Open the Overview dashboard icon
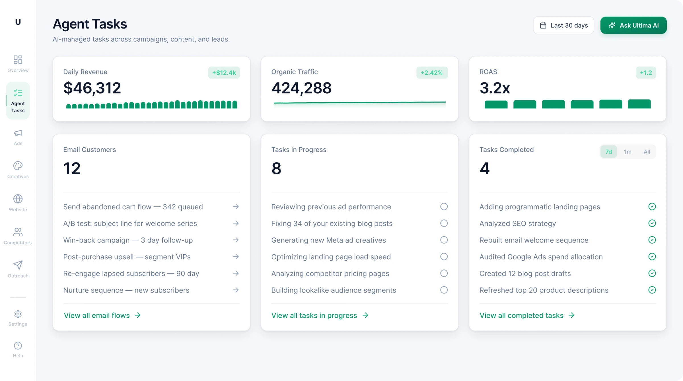The height and width of the screenshot is (381, 683). [18, 60]
